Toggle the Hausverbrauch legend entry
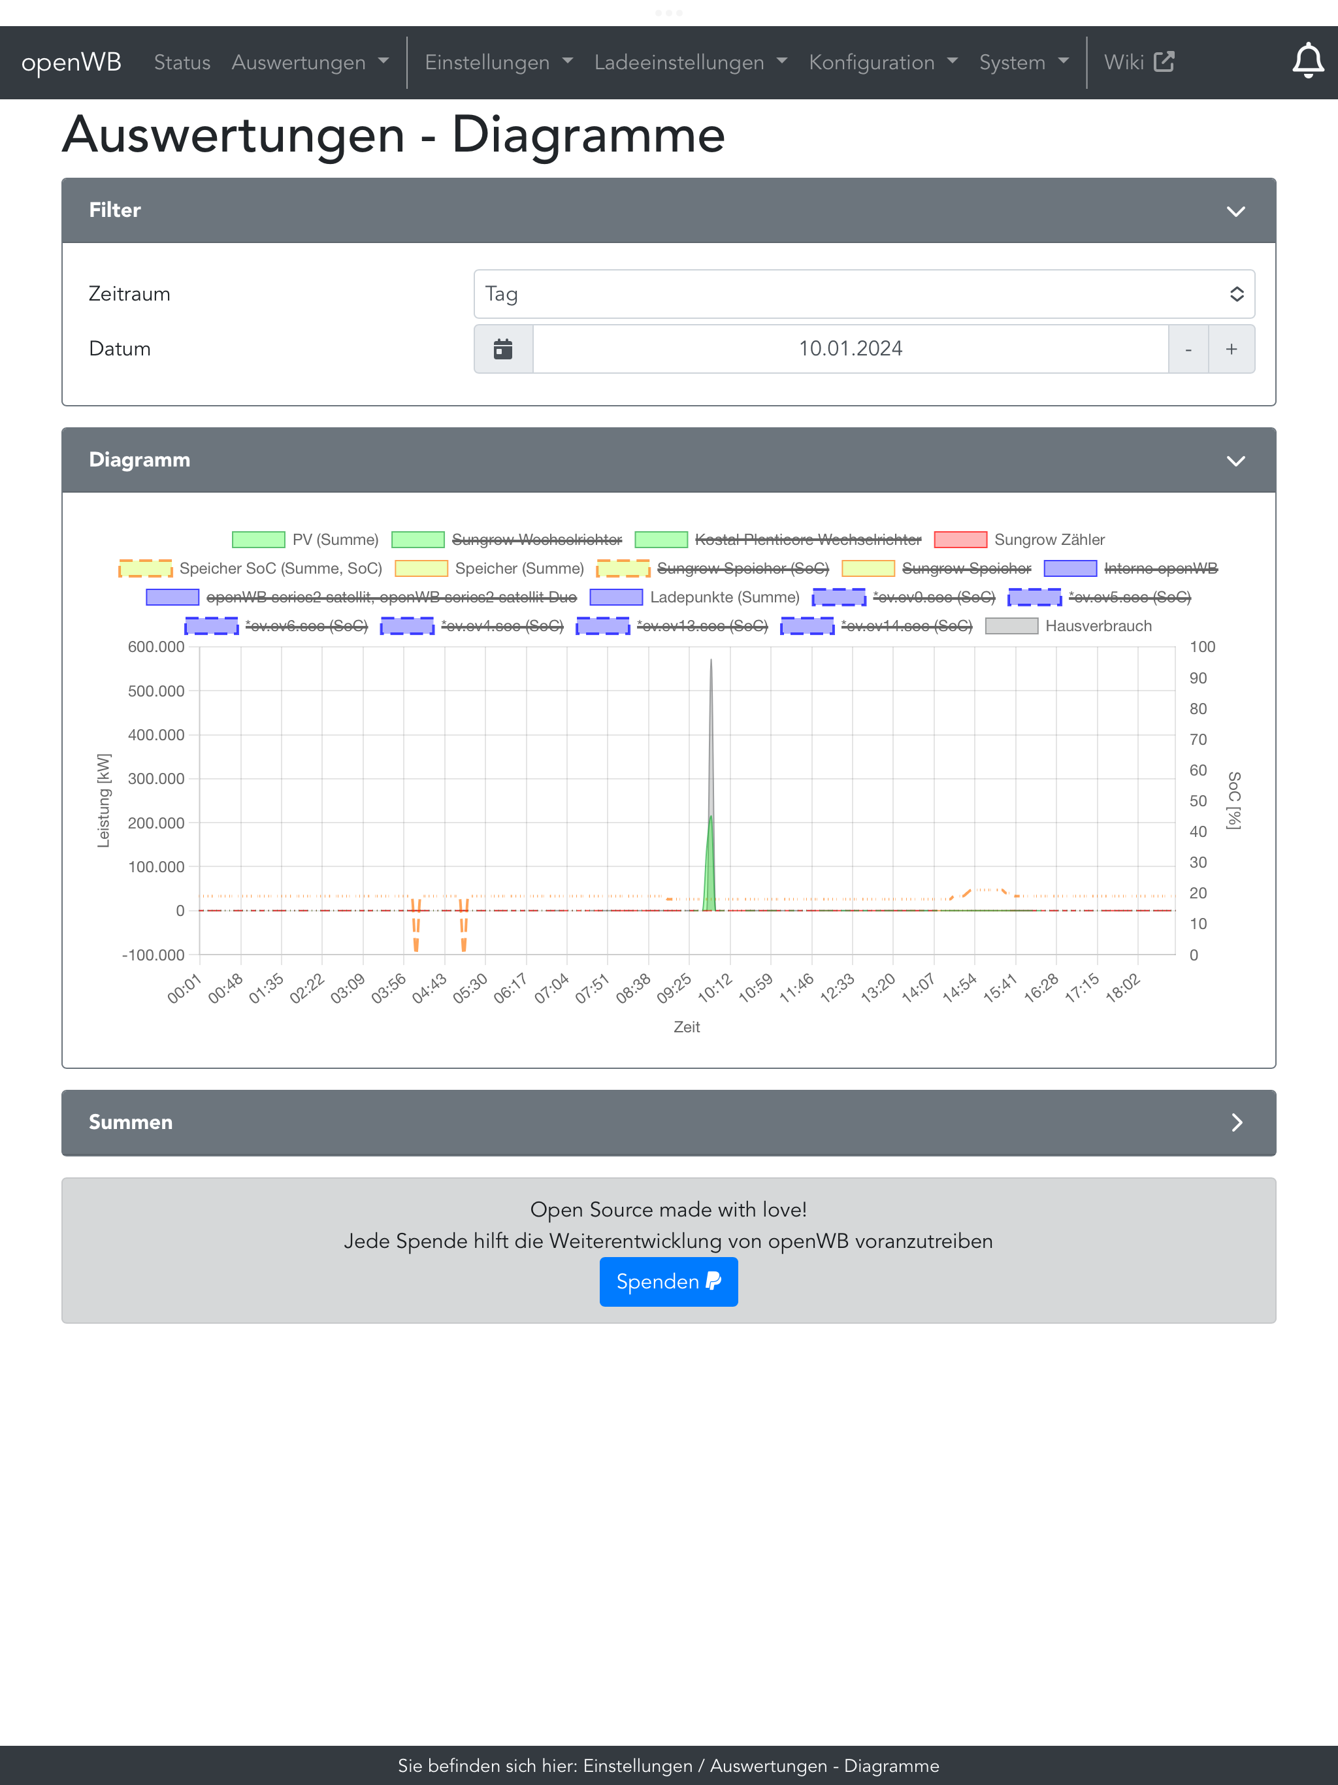This screenshot has width=1338, height=1785. click(1068, 625)
